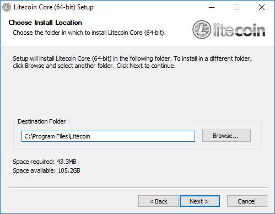The image size is (275, 214).
Task: Close the Litecoin Core Setup window
Action: coord(262,7)
